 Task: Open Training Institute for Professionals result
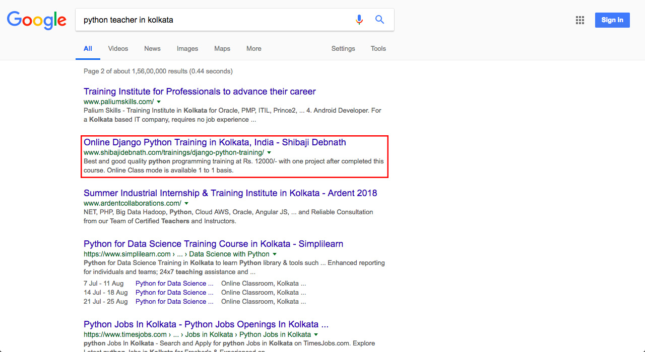click(x=200, y=92)
